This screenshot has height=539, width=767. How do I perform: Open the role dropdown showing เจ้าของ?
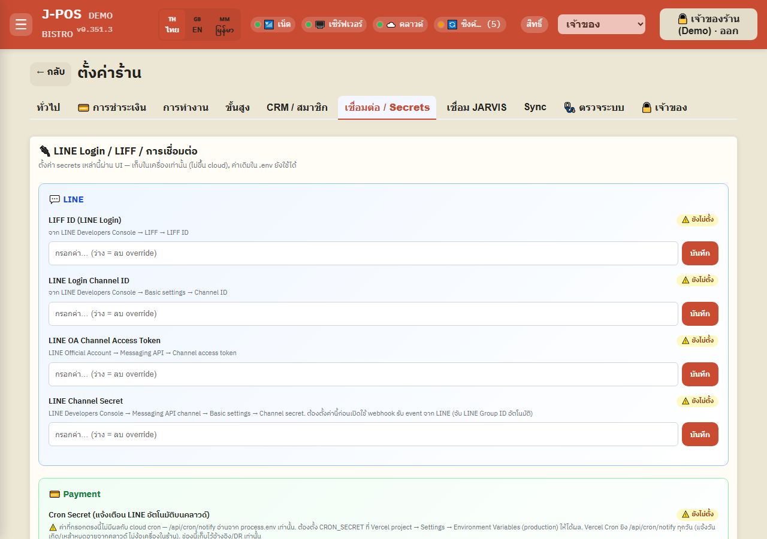[602, 25]
